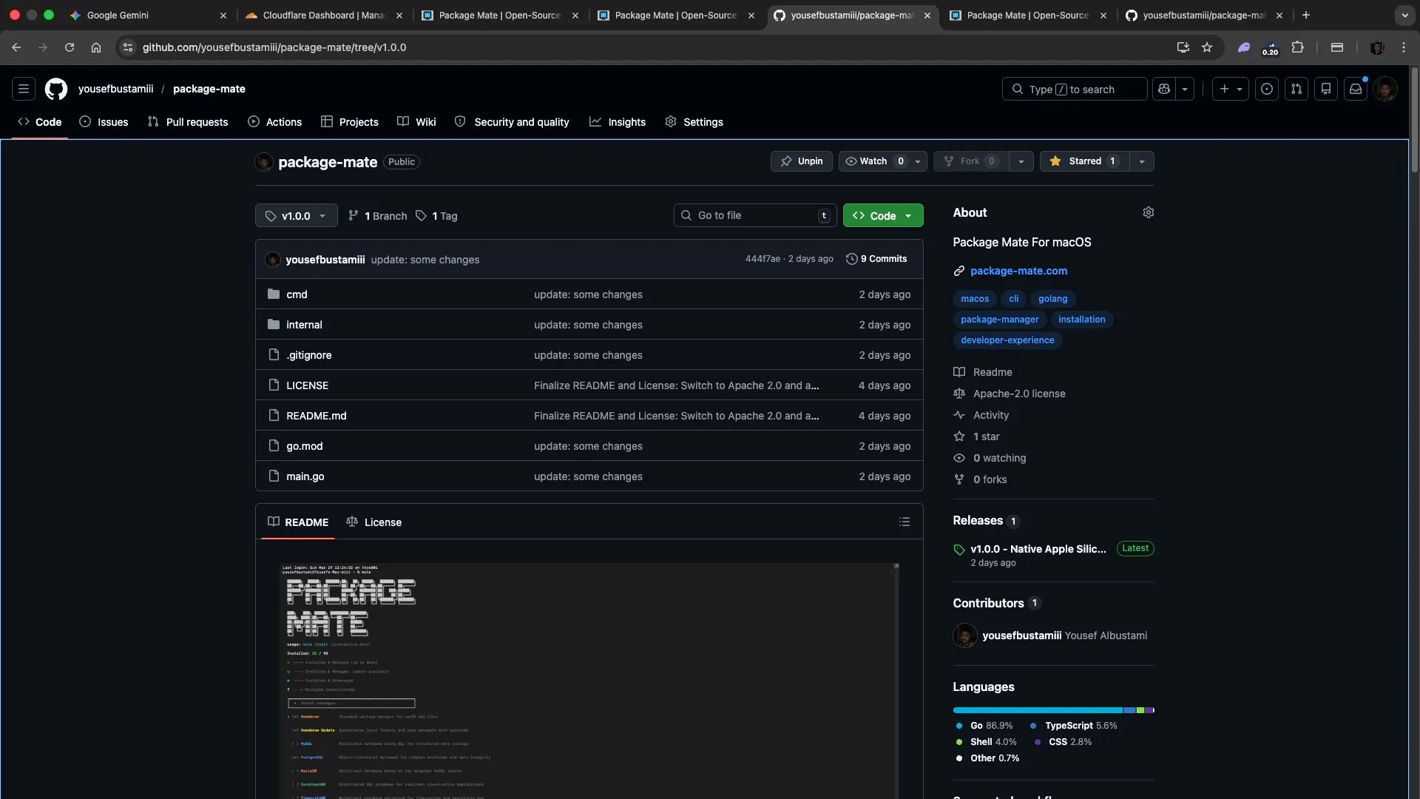Switch to the Pull requests tab
1420x799 pixels.
pos(188,122)
